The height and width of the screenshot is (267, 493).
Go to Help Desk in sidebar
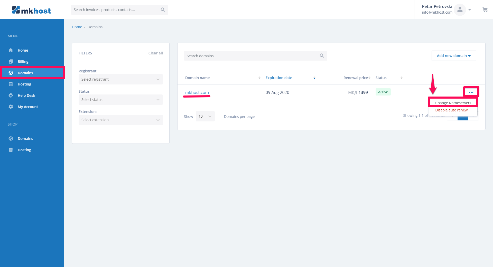26,96
